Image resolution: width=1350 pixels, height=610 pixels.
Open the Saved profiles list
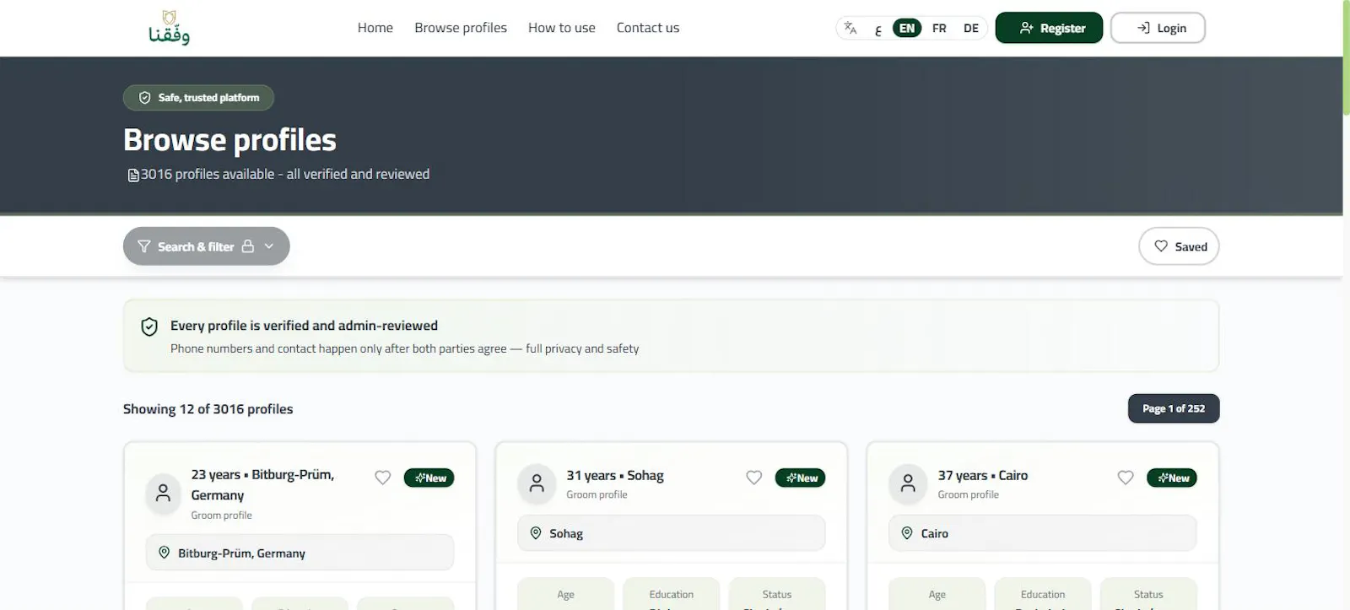(x=1179, y=246)
